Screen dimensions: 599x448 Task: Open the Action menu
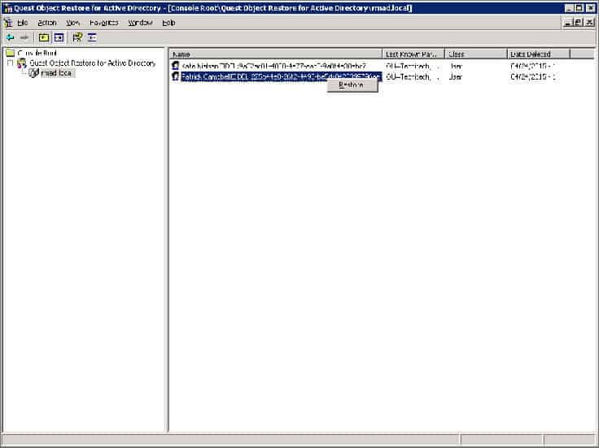pos(47,23)
